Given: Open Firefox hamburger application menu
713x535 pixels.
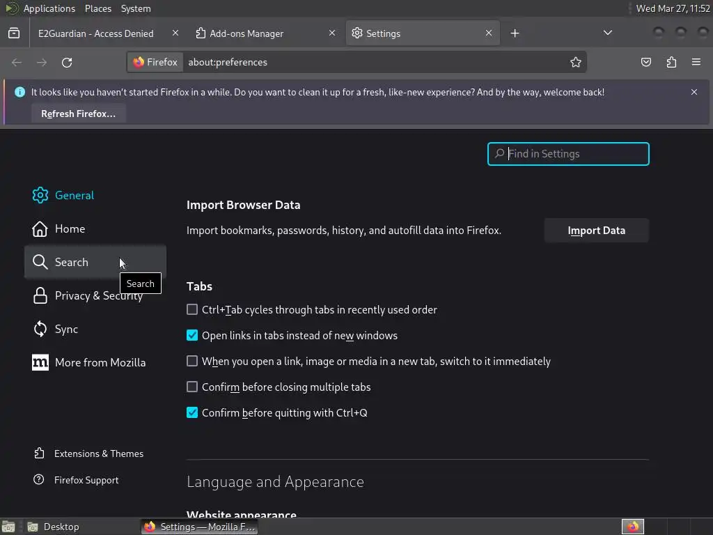Looking at the screenshot, I should [x=696, y=63].
